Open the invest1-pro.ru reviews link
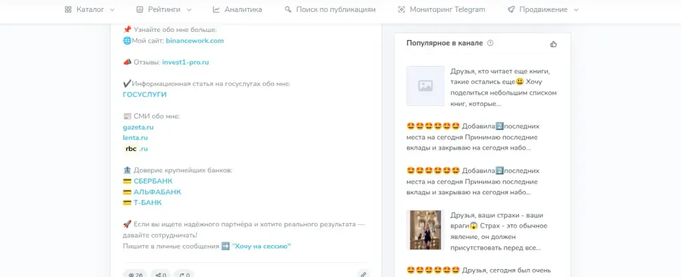Screen dimensions: 681x277 [x=186, y=62]
